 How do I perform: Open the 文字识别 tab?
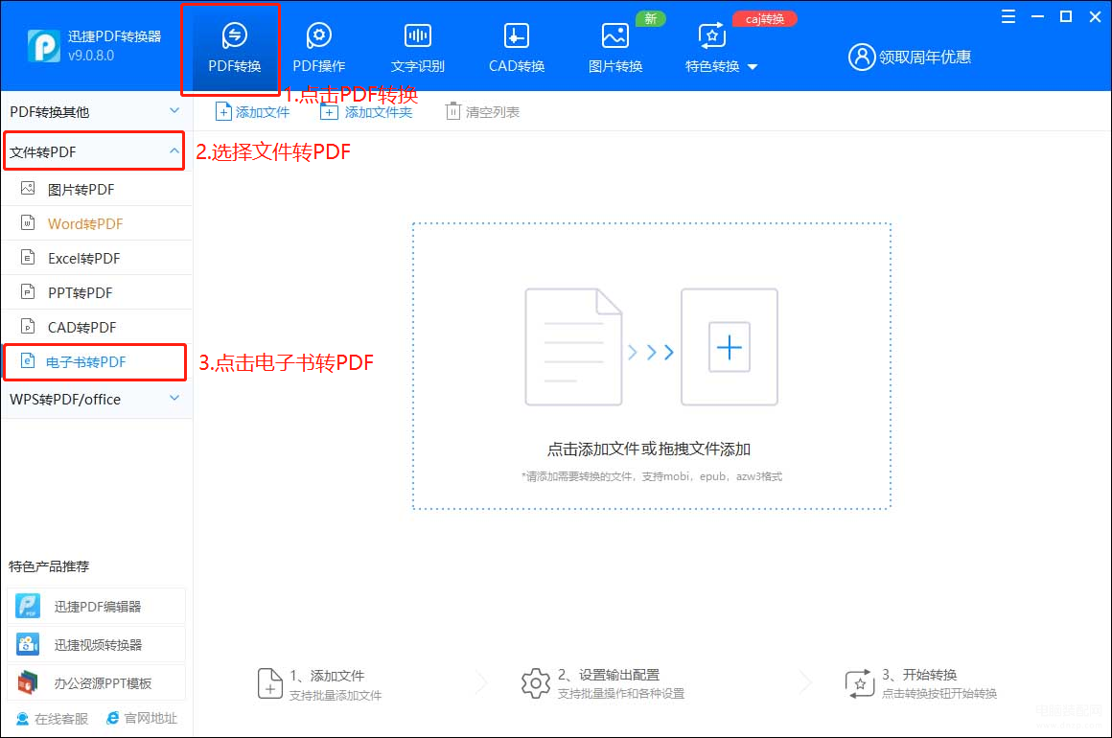point(418,48)
